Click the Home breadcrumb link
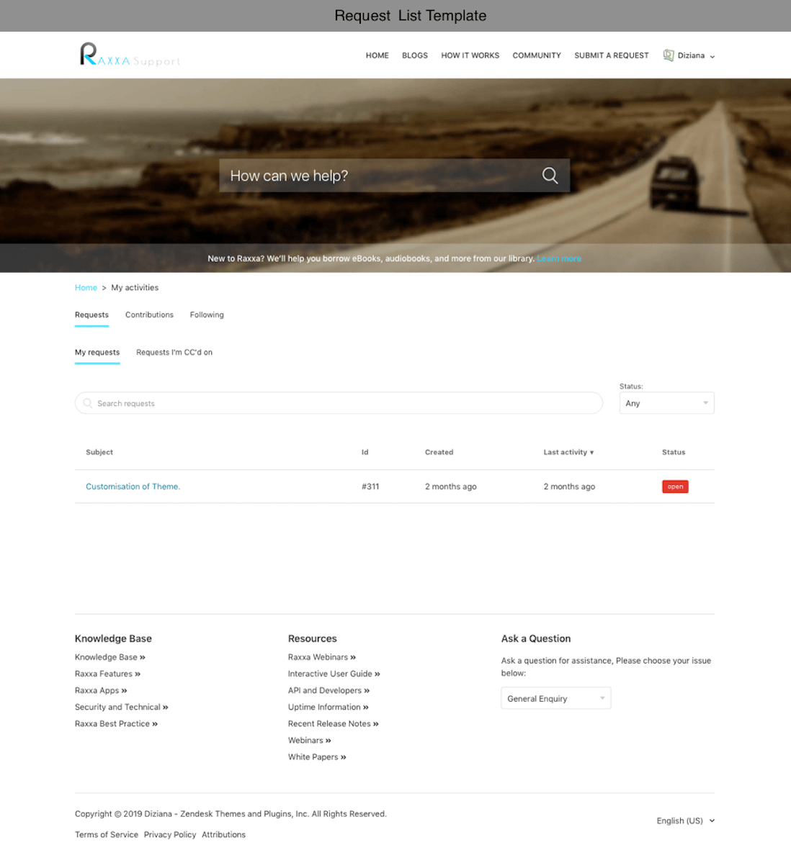 click(86, 287)
